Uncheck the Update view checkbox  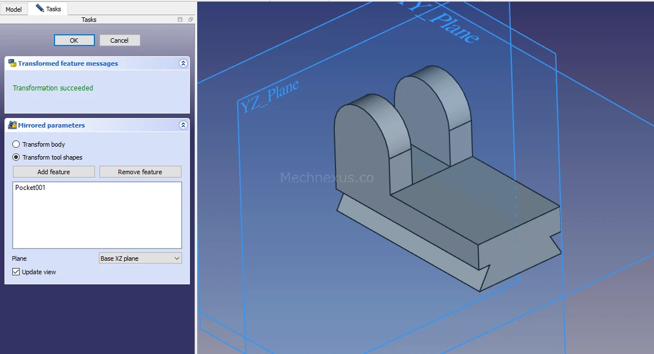click(x=16, y=272)
